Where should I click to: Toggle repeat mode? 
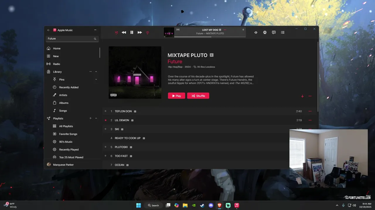click(148, 32)
